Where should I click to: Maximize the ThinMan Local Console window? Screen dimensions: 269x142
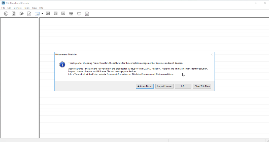pyautogui.click(x=256, y=3)
